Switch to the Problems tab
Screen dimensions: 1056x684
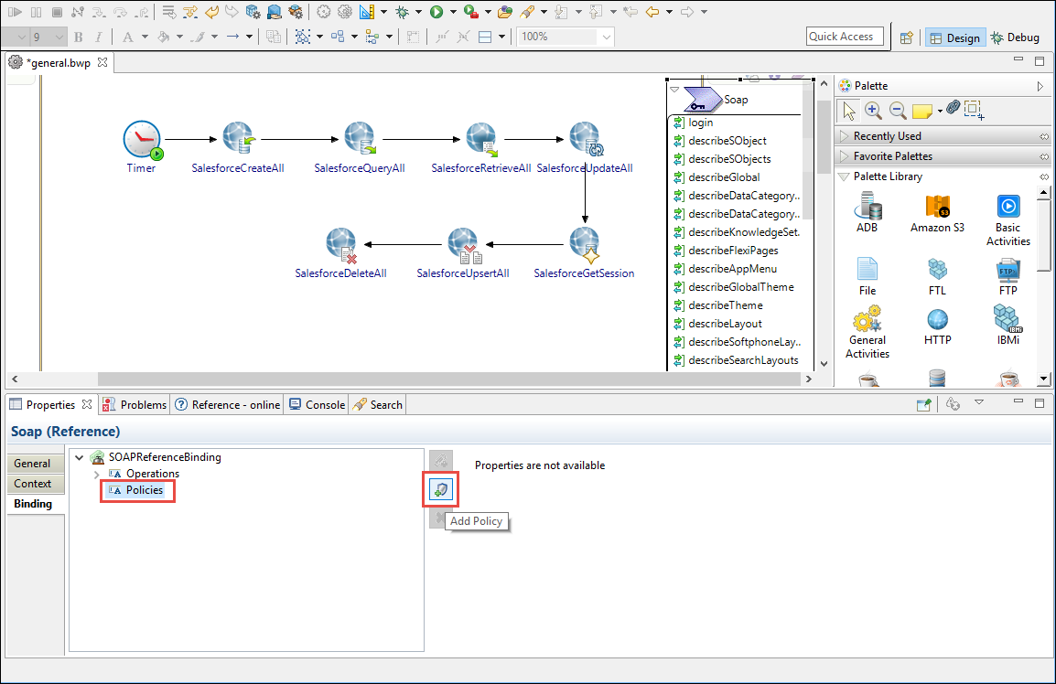(x=134, y=404)
